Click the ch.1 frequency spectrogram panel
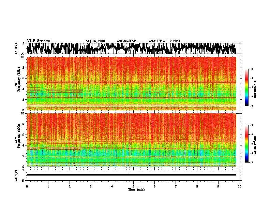The height and width of the screenshot is (209, 270). [131, 83]
